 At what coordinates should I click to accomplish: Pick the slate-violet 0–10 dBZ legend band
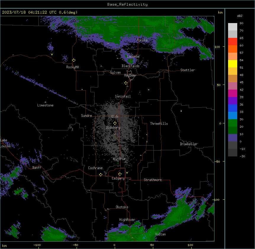(x=233, y=138)
